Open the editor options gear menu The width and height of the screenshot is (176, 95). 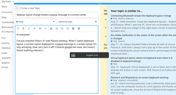pos(79,28)
